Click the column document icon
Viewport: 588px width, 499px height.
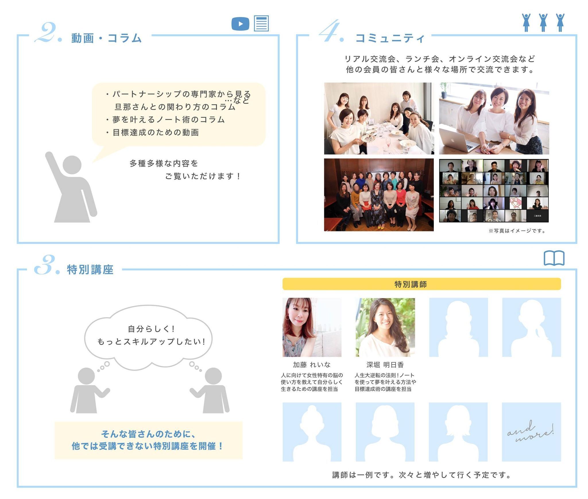click(261, 24)
